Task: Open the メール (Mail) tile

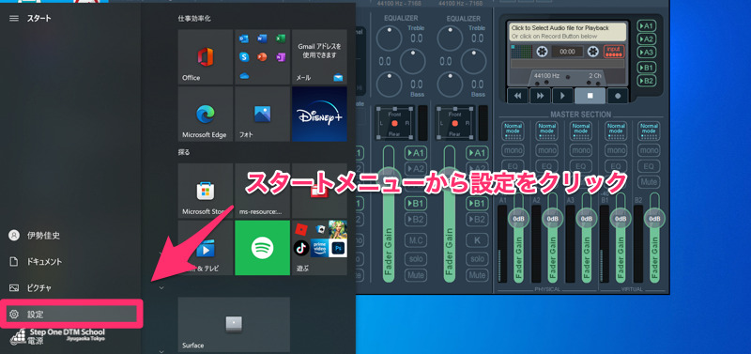Action: tap(319, 57)
